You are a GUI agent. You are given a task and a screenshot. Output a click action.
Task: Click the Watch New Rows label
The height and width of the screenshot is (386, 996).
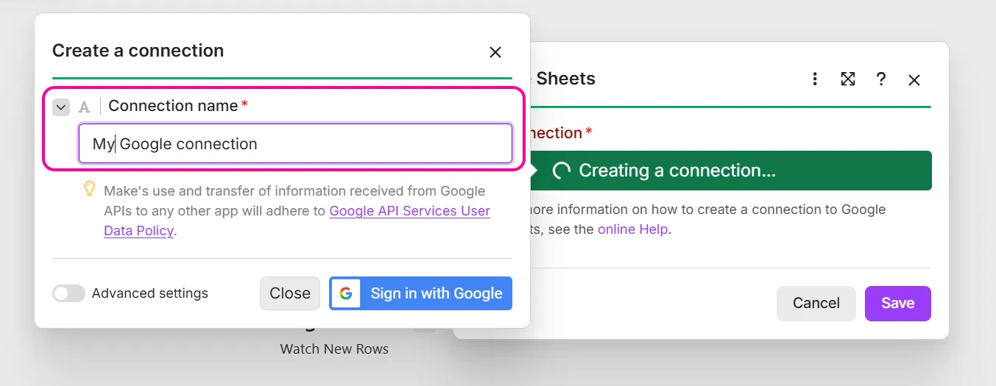click(x=334, y=349)
